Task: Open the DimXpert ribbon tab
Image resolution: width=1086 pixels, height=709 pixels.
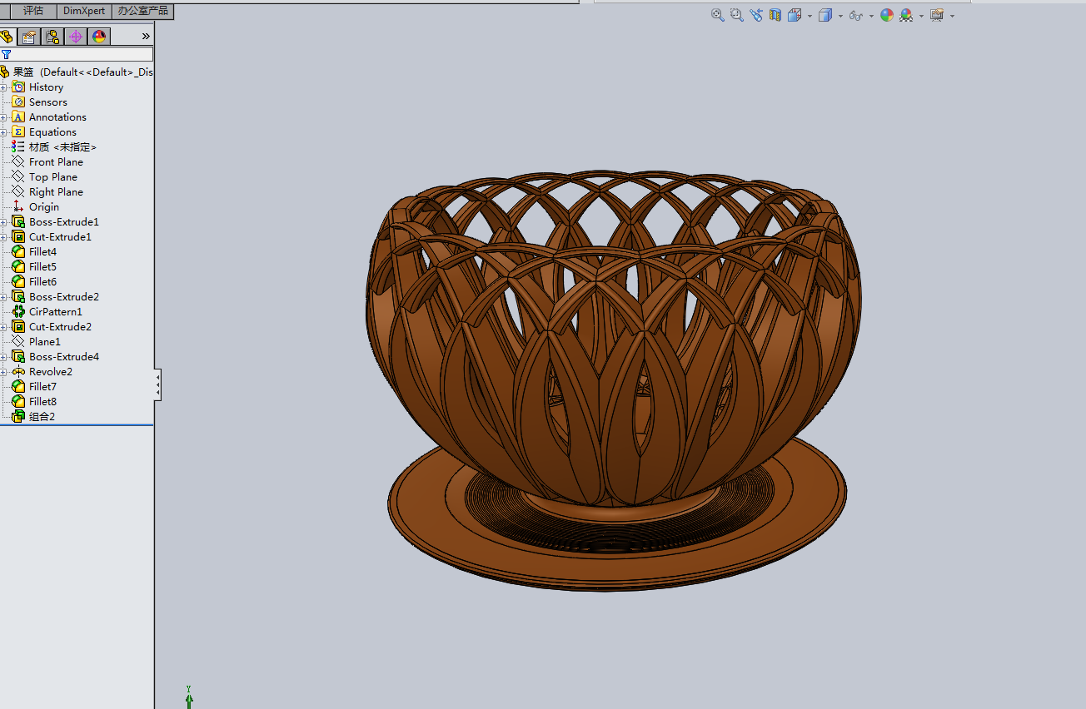Action: pyautogui.click(x=84, y=11)
